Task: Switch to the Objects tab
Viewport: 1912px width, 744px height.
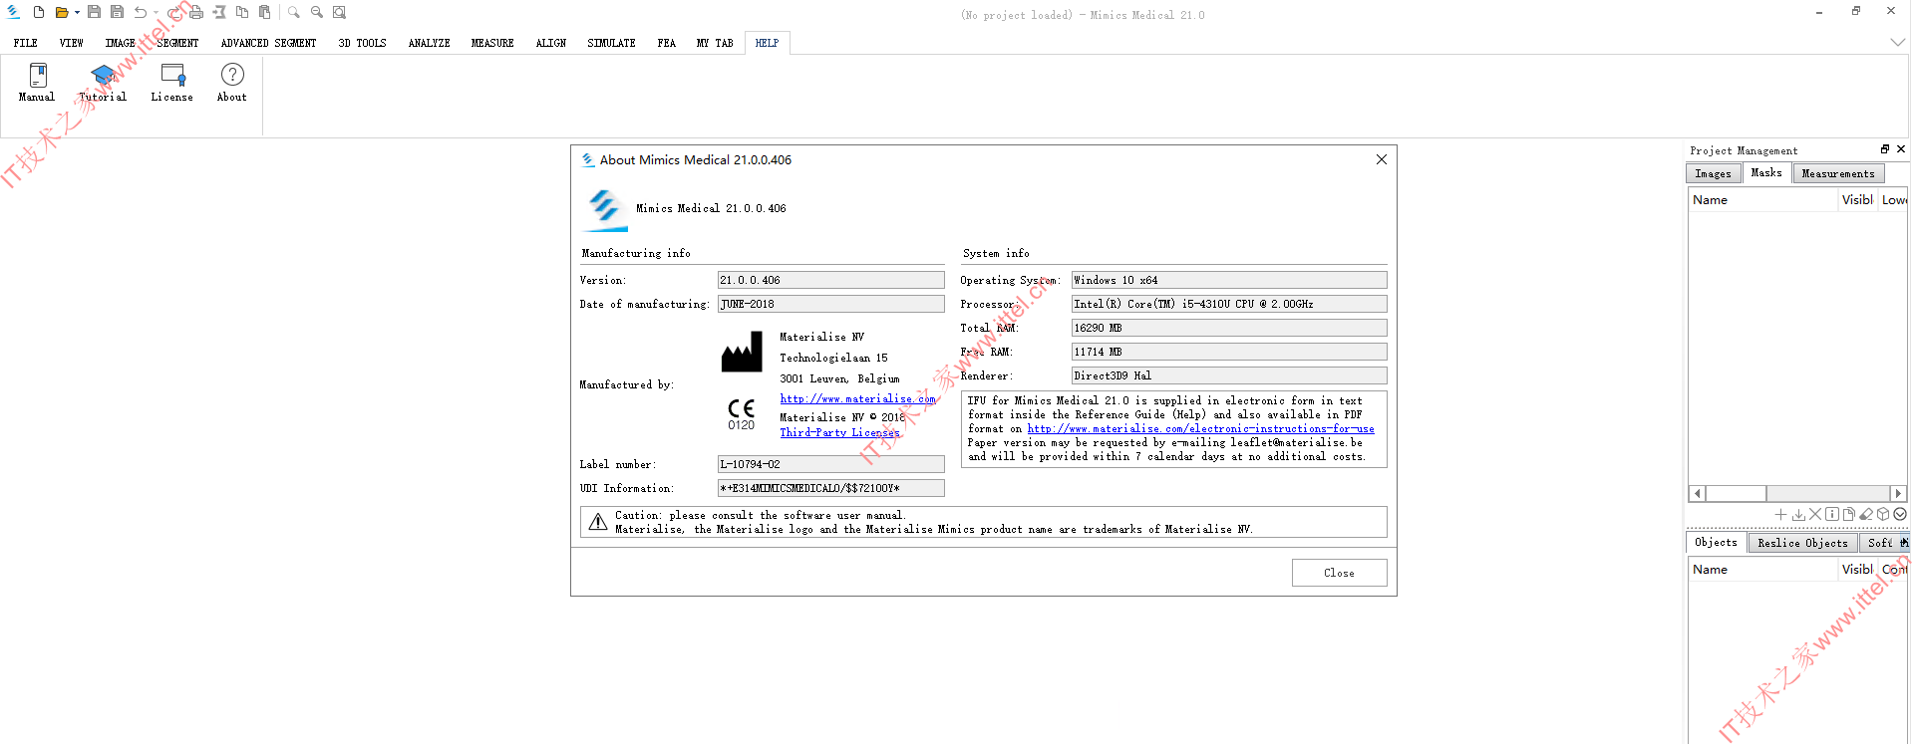Action: 1716,543
